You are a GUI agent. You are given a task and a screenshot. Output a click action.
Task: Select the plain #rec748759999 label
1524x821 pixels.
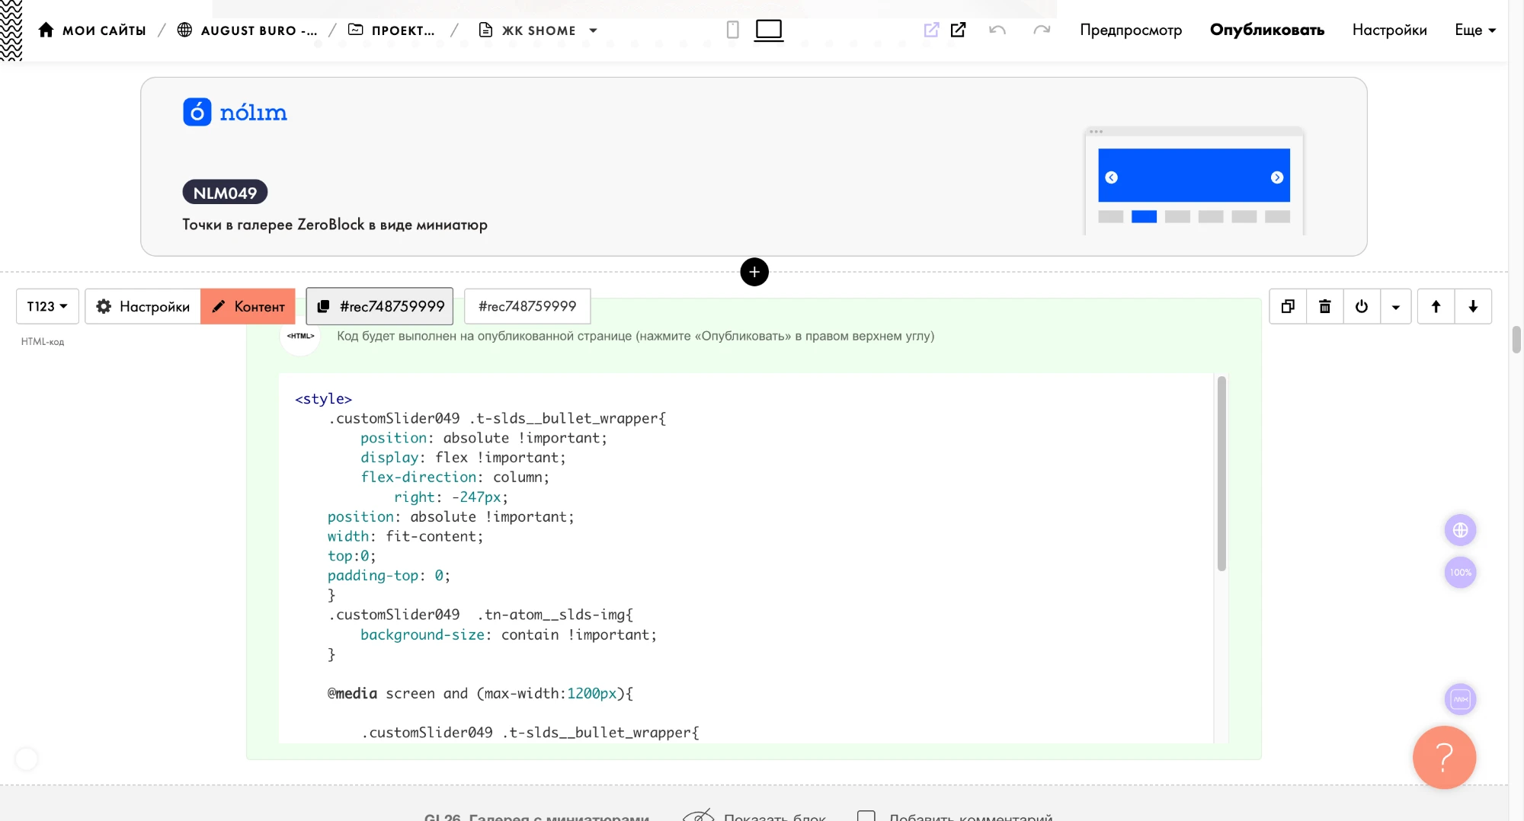coord(527,306)
